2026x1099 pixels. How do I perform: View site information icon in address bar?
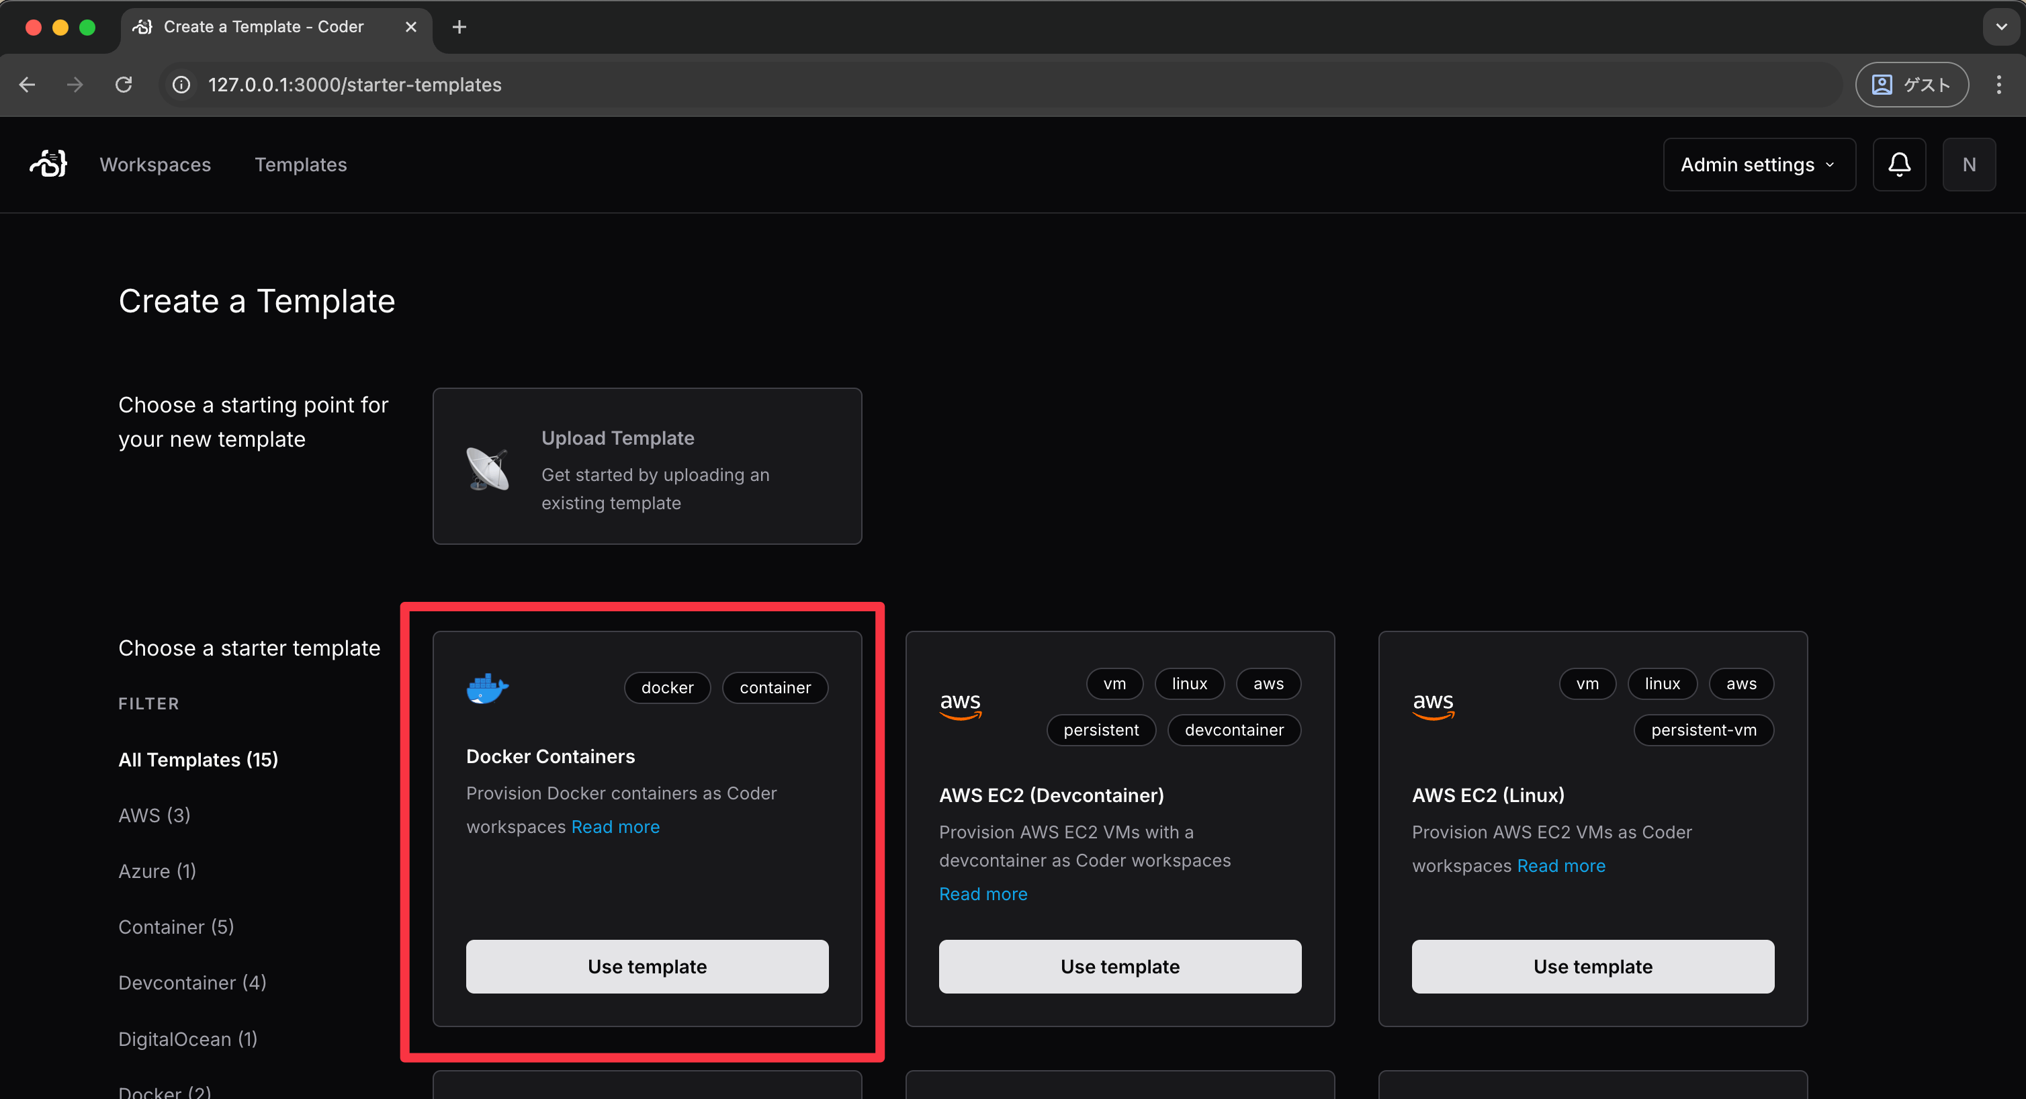[181, 84]
